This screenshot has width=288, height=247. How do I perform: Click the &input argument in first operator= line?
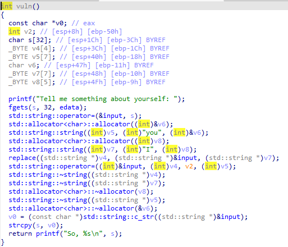point(111,116)
